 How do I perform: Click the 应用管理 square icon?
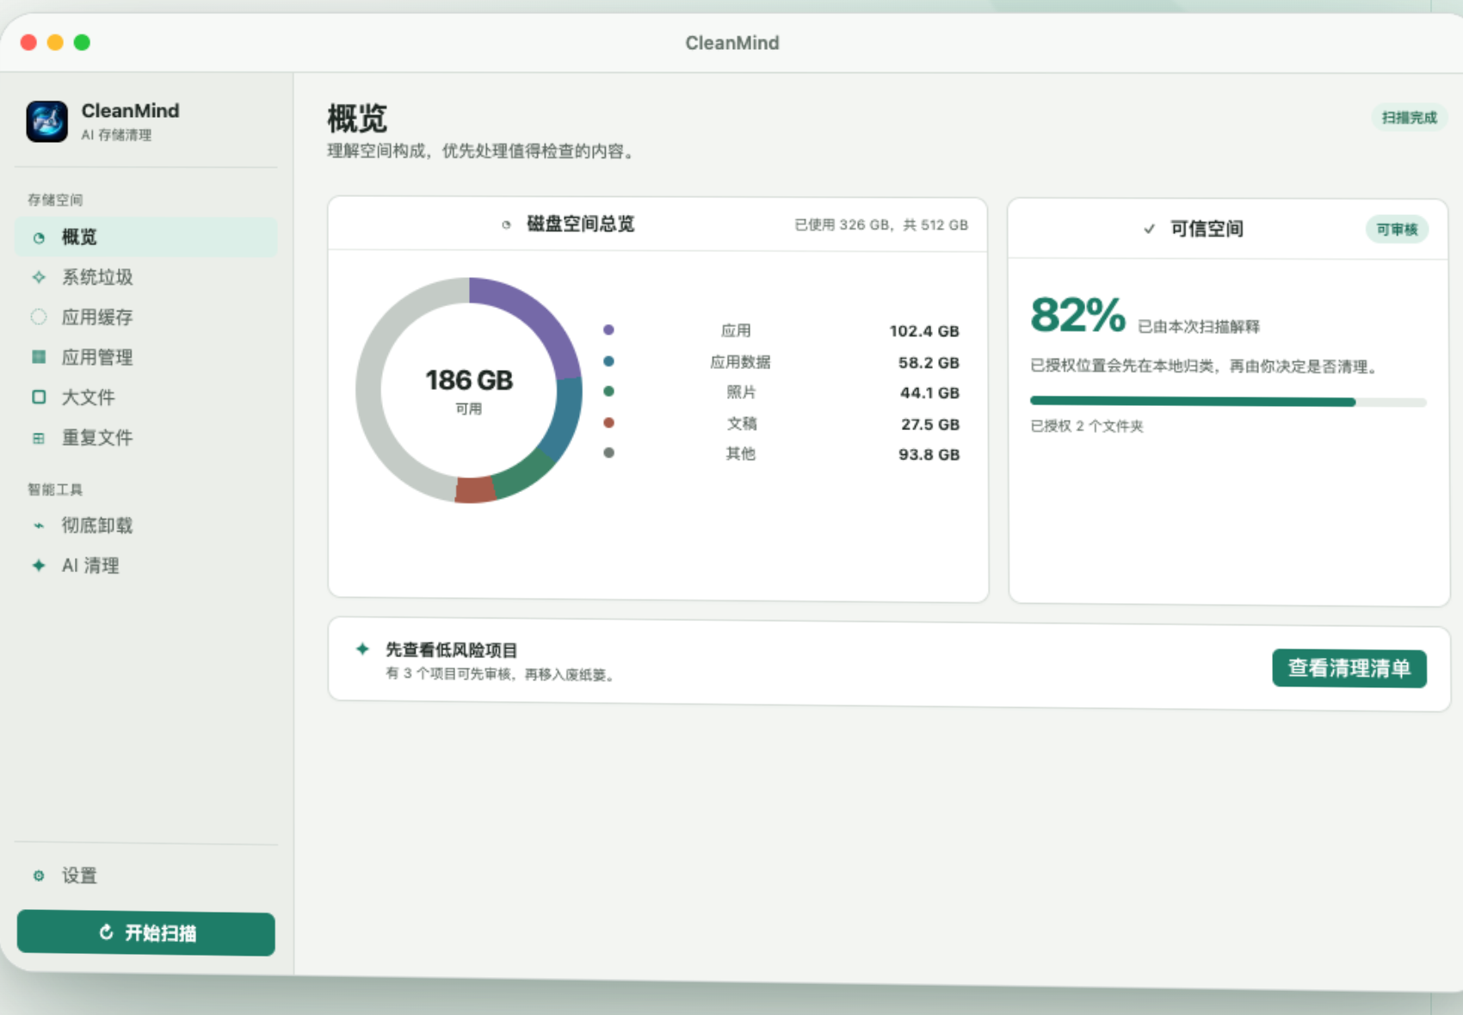(39, 357)
